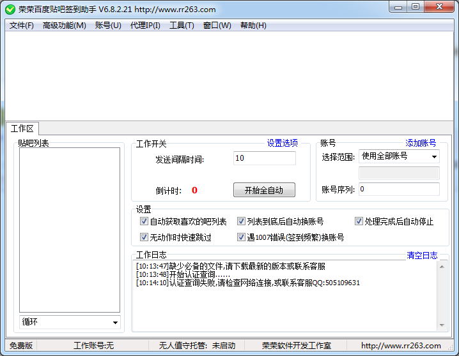Viewport: 459px width, 356px height.
Task: Click the 设置选项 link
Action: coord(283,143)
